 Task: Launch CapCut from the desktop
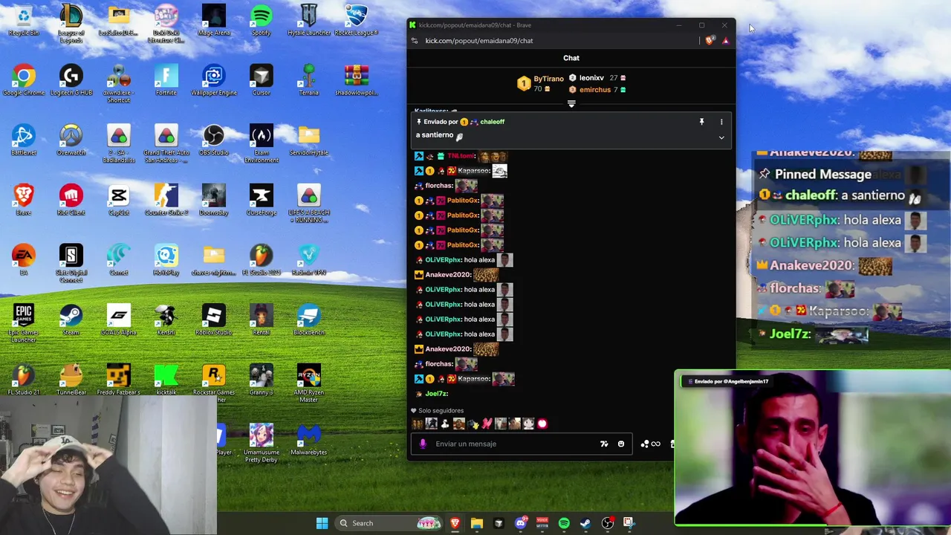click(118, 201)
